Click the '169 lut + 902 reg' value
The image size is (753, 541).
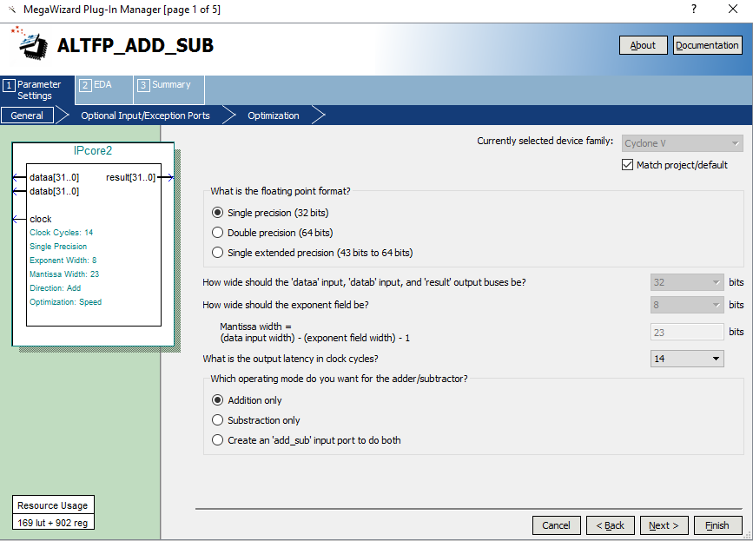coord(53,523)
